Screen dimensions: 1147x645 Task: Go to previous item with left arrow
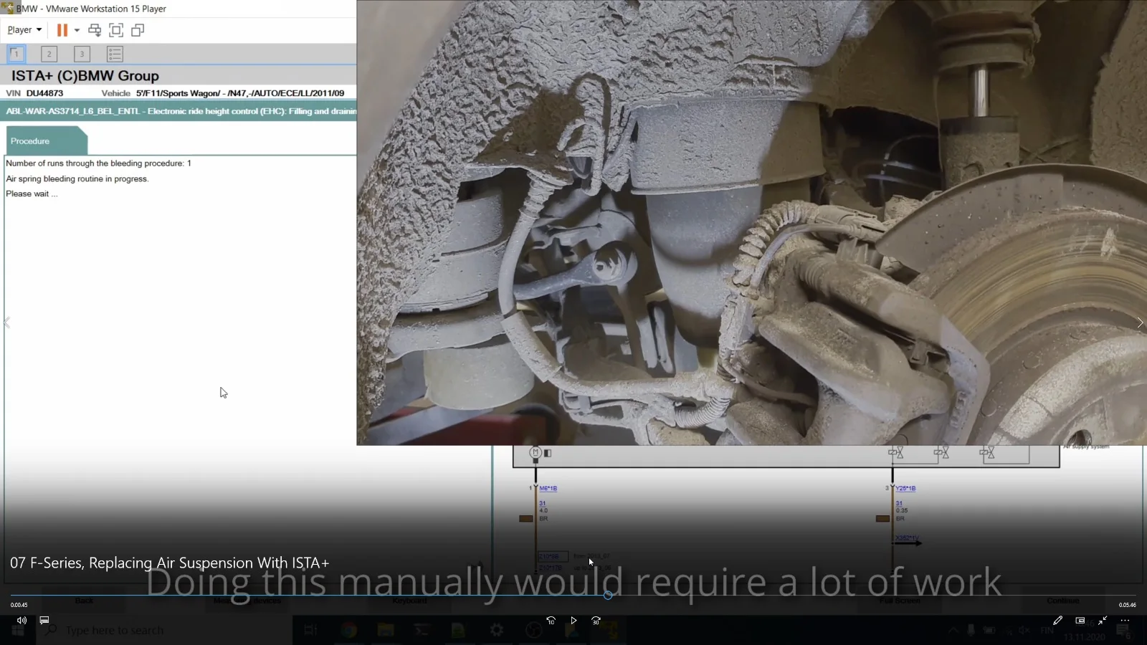click(6, 322)
